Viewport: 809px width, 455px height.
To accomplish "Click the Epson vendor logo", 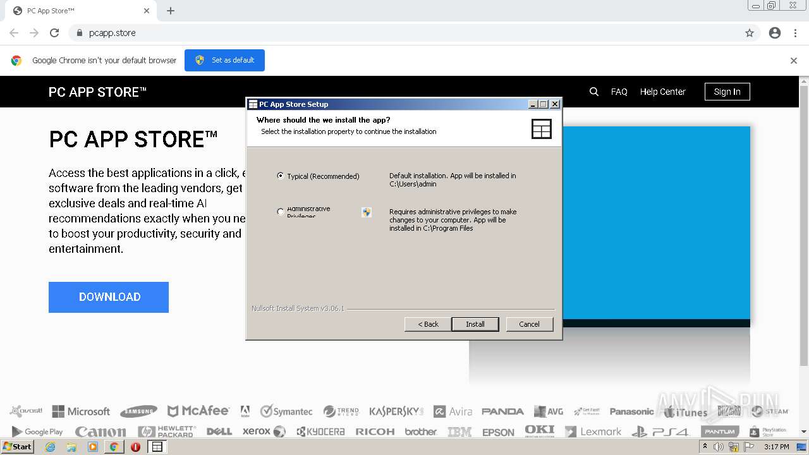I will coord(498,432).
